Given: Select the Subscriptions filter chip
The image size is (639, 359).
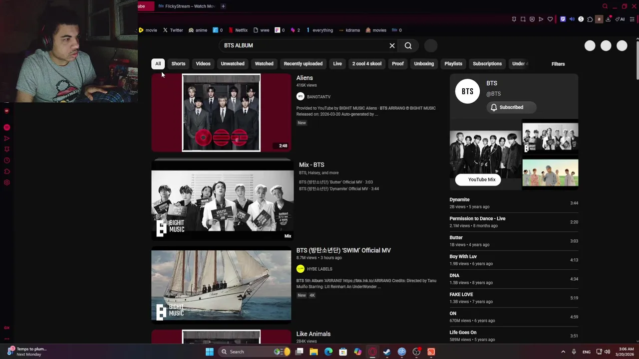Looking at the screenshot, I should (x=487, y=64).
